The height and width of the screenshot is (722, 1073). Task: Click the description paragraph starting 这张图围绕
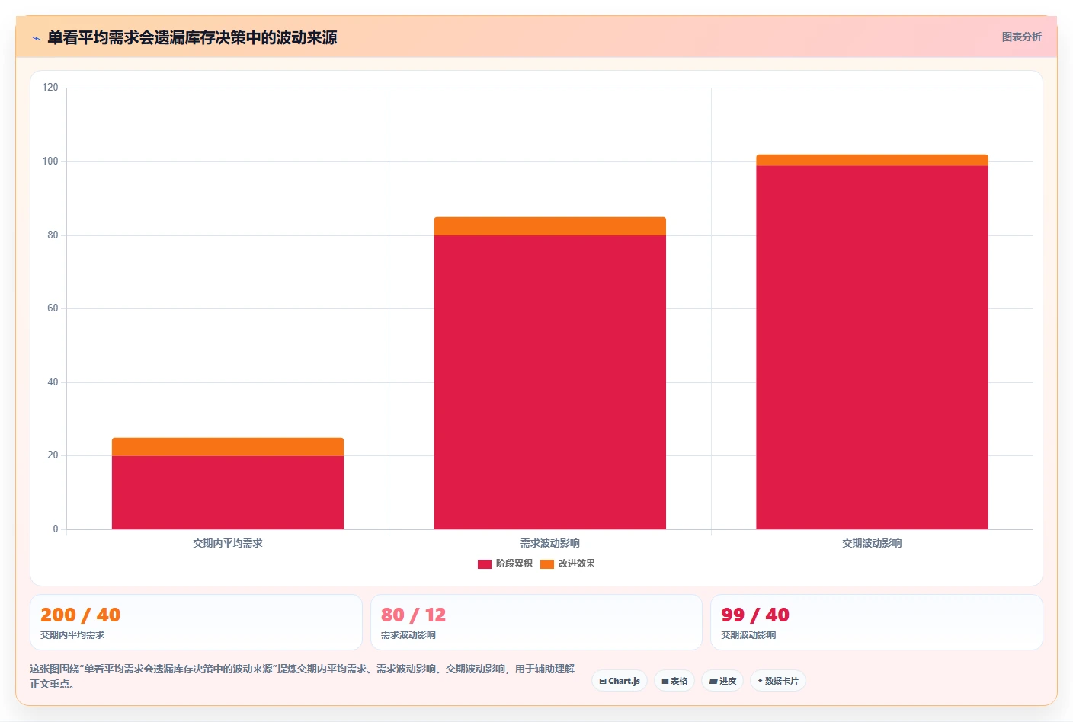303,676
